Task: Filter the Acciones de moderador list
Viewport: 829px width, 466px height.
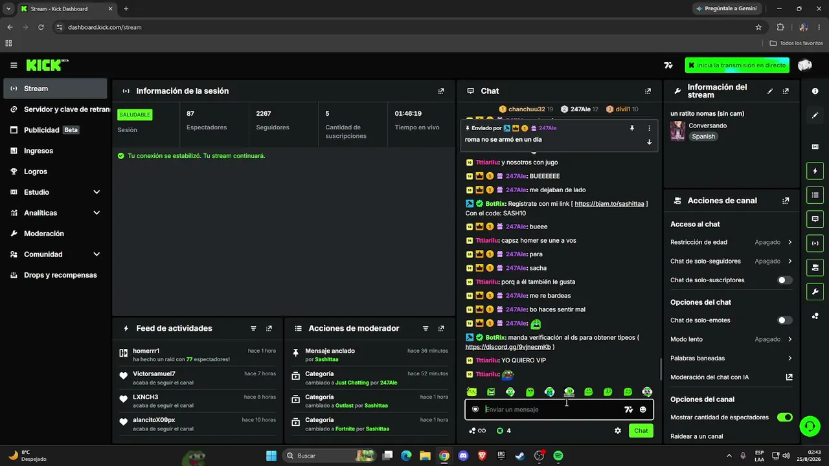Action: 426,329
